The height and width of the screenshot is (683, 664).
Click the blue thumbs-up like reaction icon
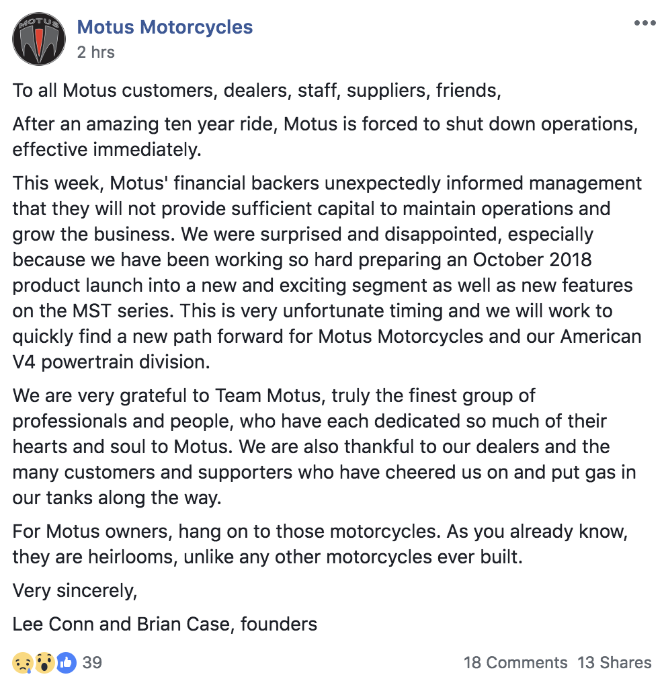(x=66, y=663)
